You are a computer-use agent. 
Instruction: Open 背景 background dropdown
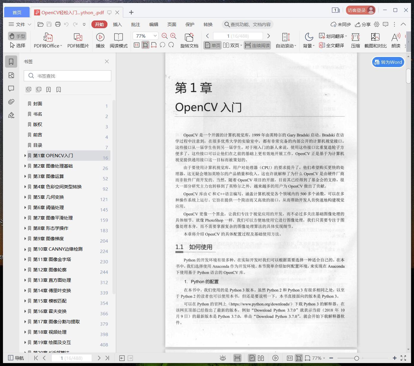pos(309,41)
